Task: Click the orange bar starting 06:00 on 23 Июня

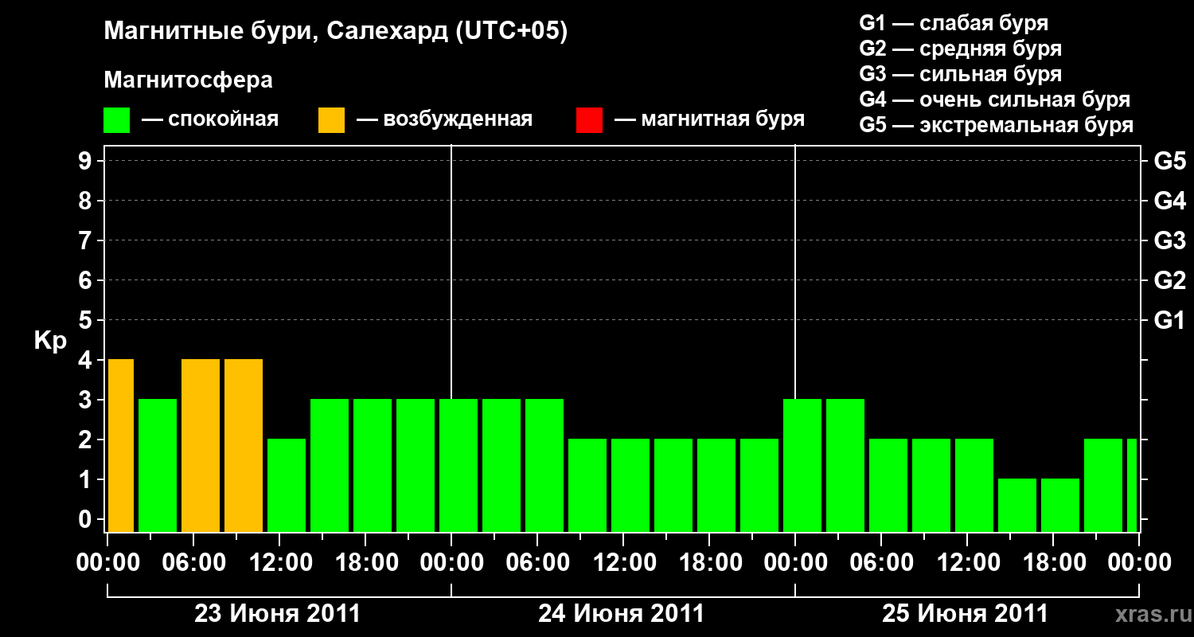Action: 201,445
